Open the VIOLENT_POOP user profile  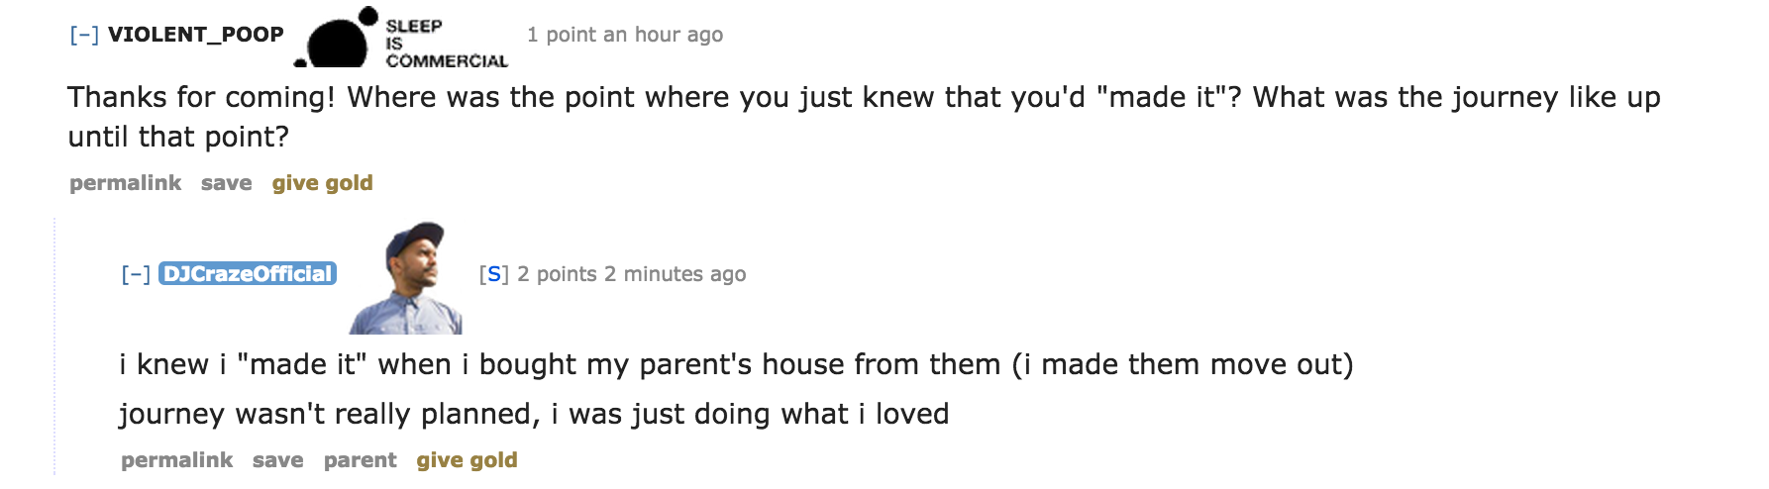point(195,35)
